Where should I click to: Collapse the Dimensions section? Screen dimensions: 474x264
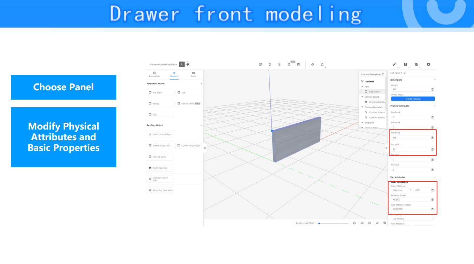(x=435, y=80)
